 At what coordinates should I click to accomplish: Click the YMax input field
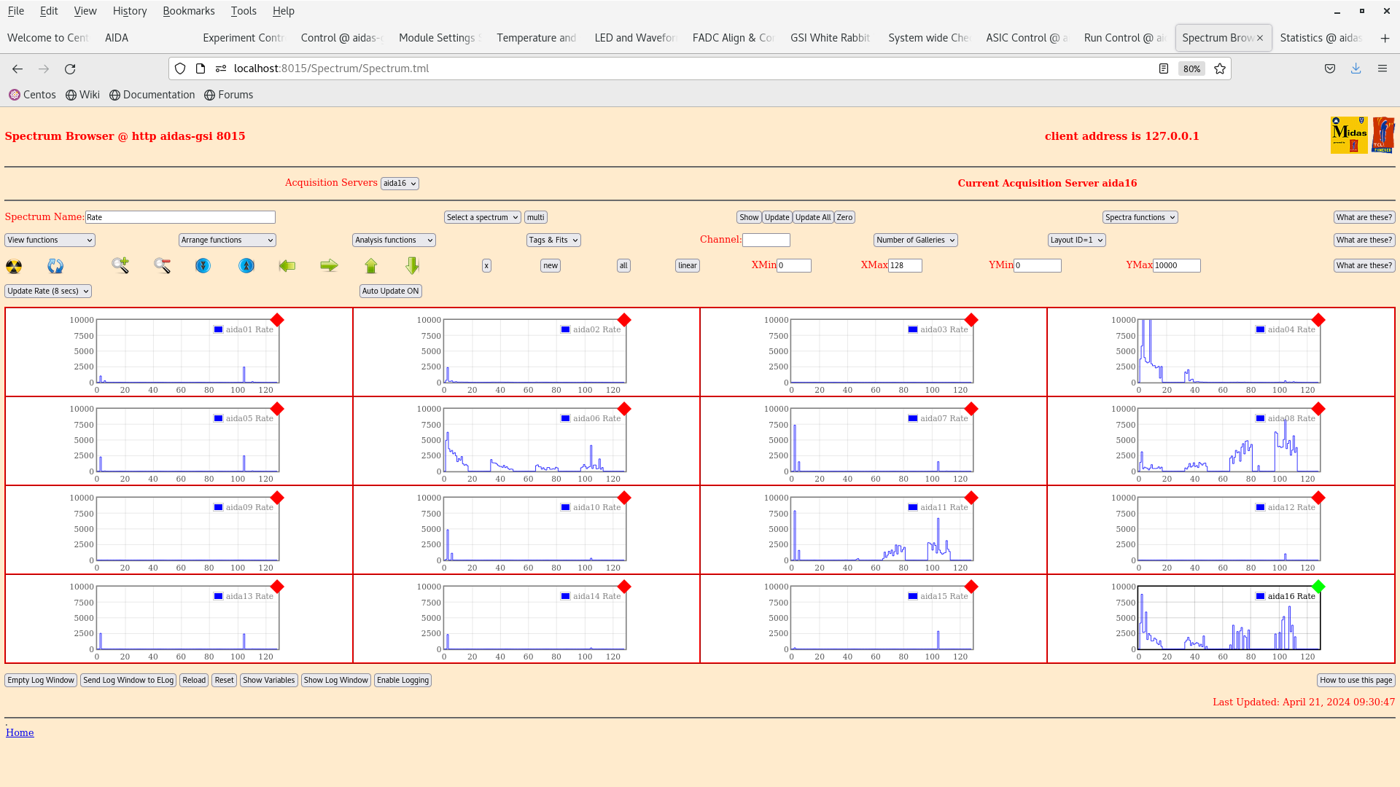coord(1176,266)
